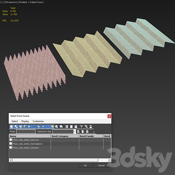Open the Select menu in dialog
The width and height of the screenshot is (175, 175).
pos(14,121)
